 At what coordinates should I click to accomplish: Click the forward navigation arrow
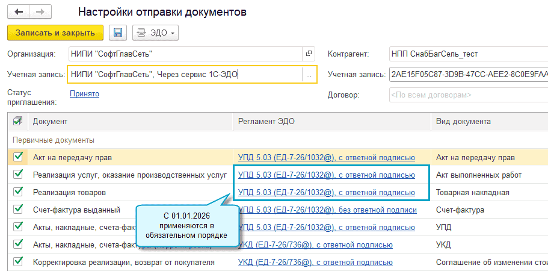(x=40, y=11)
